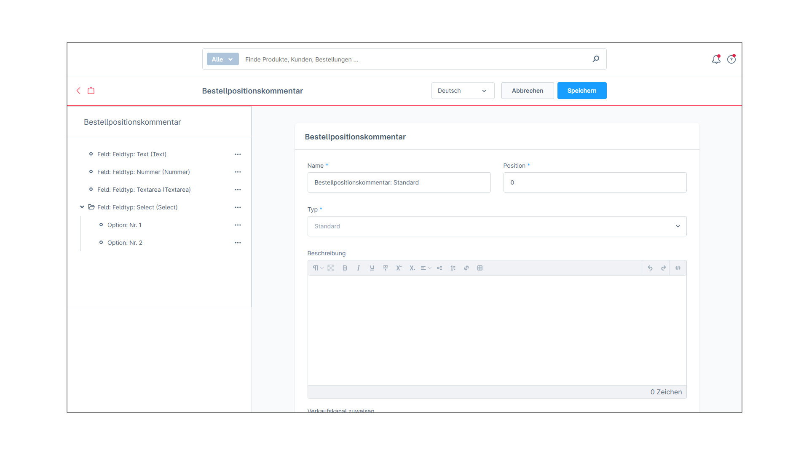Toggle italic formatting in description editor
Image resolution: width=809 pixels, height=455 pixels.
pos(359,268)
